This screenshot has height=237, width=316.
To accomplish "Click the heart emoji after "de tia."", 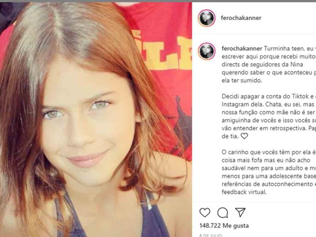I will [x=244, y=136].
